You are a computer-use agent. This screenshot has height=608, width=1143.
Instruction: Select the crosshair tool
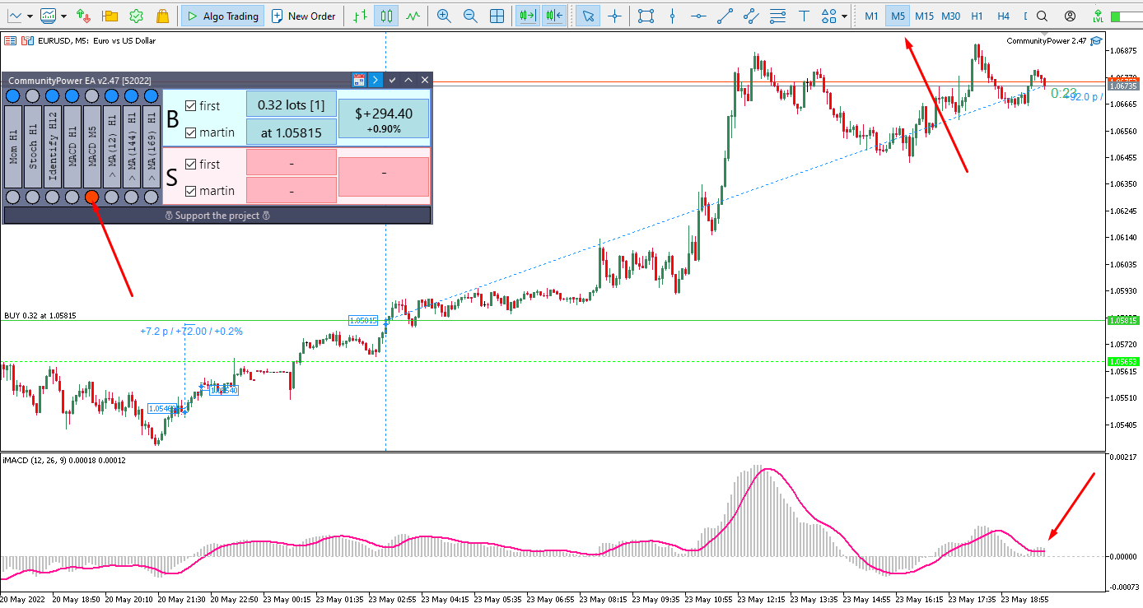[614, 16]
